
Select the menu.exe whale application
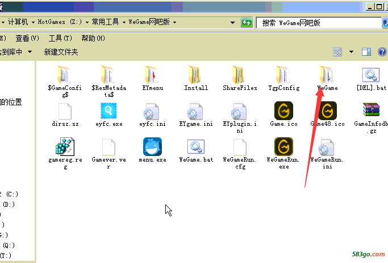pyautogui.click(x=152, y=150)
